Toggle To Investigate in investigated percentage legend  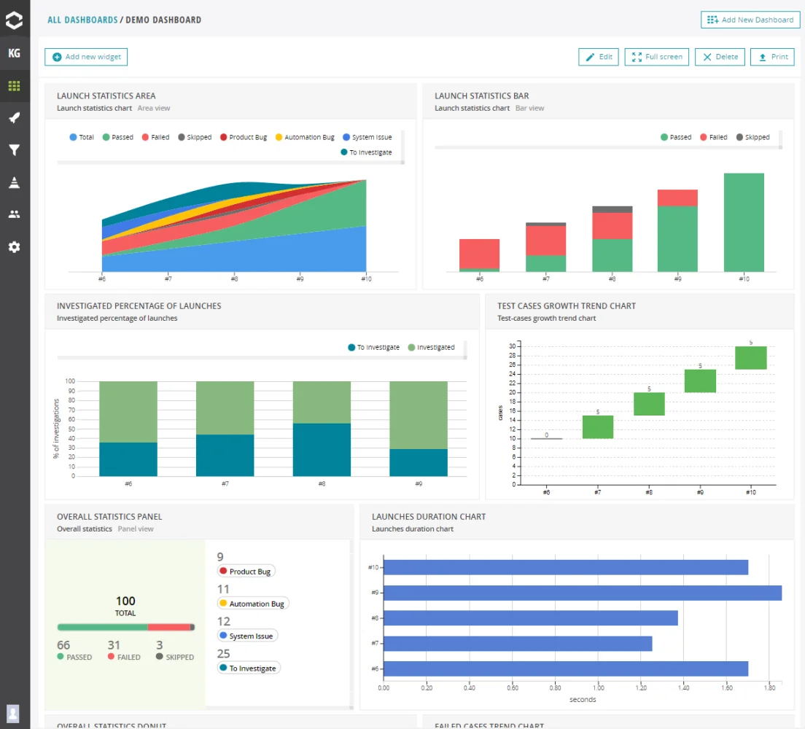373,347
